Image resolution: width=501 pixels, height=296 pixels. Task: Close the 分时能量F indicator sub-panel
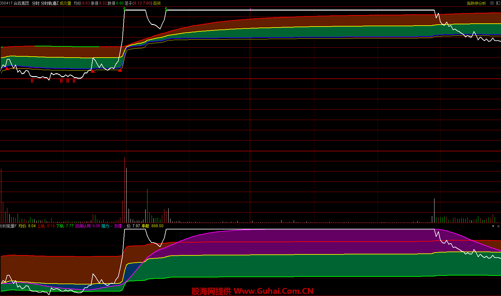tap(498, 226)
